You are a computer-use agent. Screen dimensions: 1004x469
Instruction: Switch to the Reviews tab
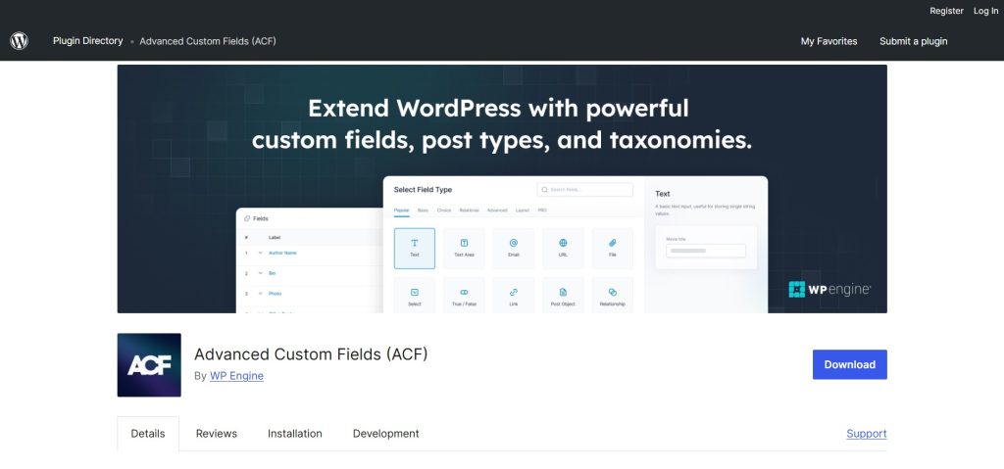tap(216, 434)
